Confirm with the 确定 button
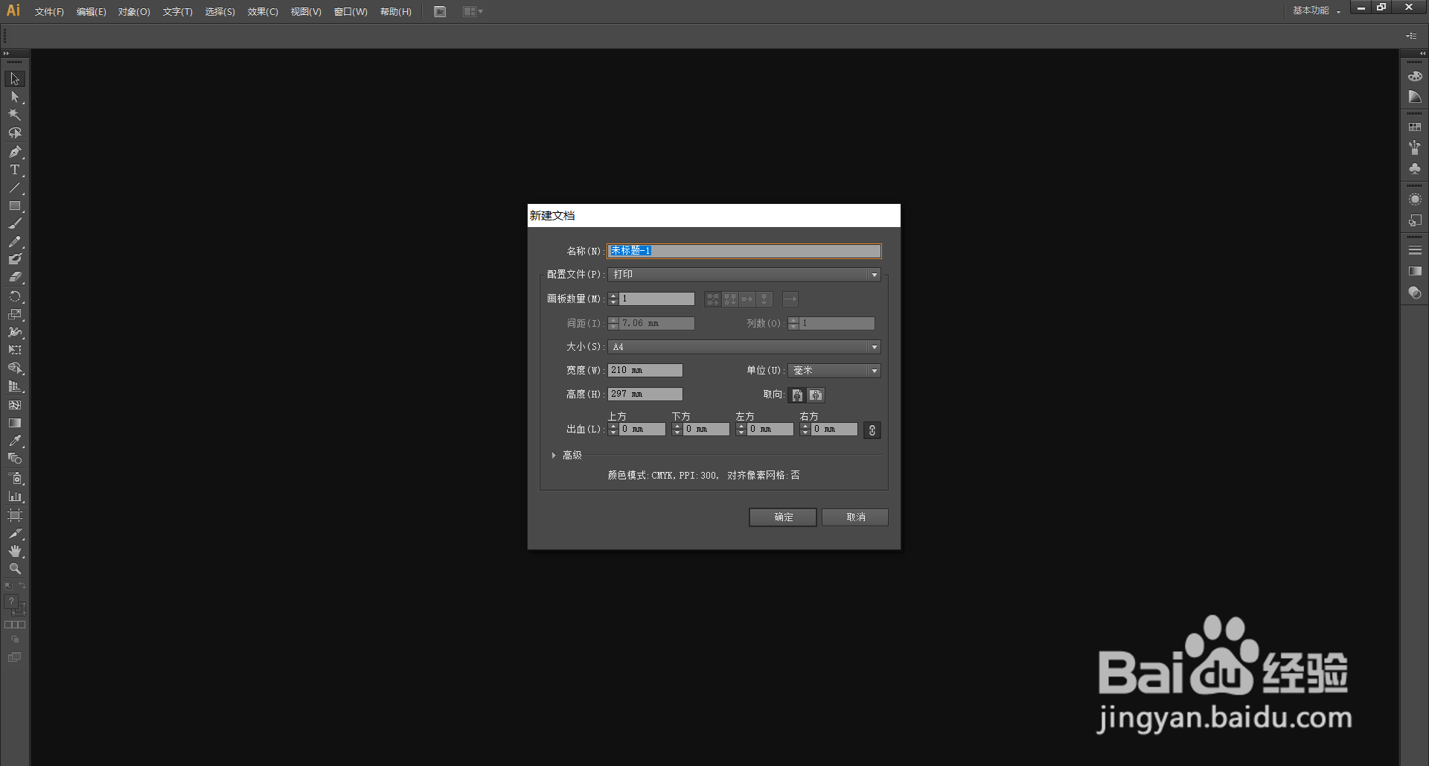 781,517
